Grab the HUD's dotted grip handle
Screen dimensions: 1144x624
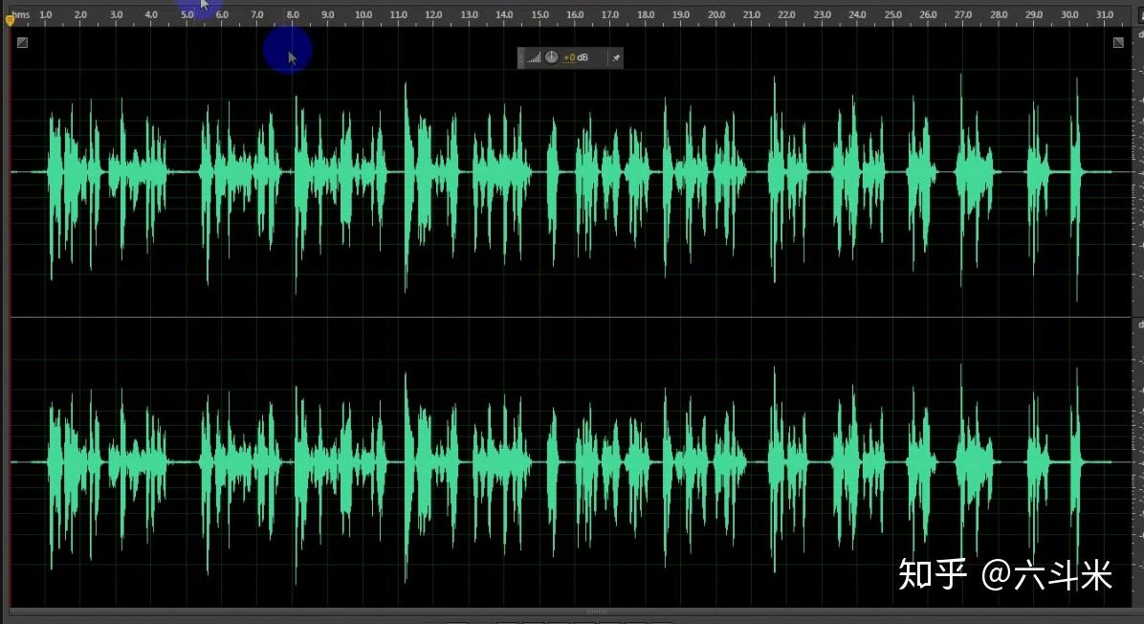[x=521, y=57]
